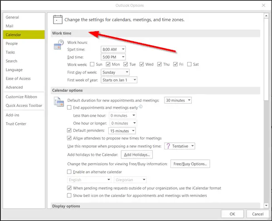Click the Free/Busy Options... button
The image size is (272, 221).
pos(190,164)
